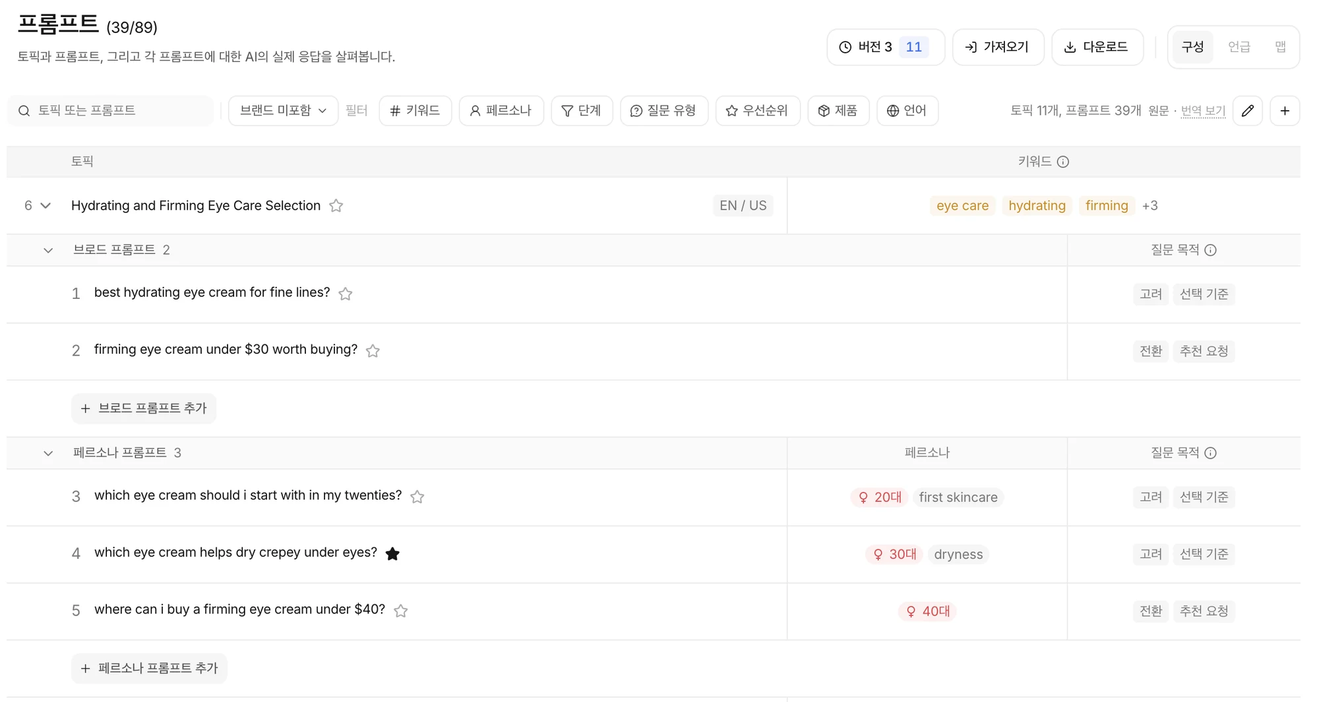Click the +3 more keywords indicator
The height and width of the screenshot is (702, 1319).
click(x=1150, y=206)
